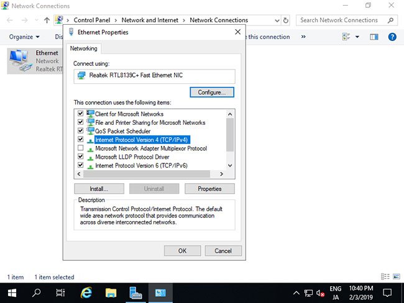Select Client for Microsoft Networks item icon
404x303 pixels.
click(90, 114)
